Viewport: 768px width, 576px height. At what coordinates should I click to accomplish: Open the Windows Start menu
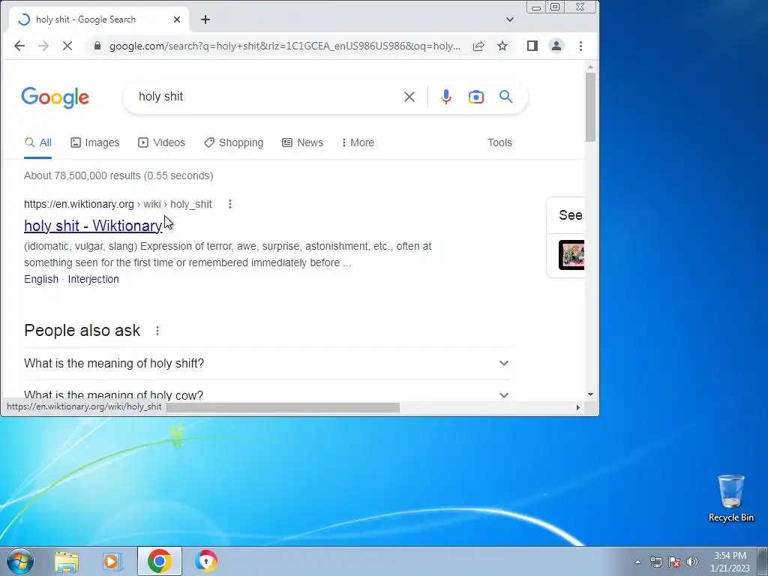tap(20, 561)
